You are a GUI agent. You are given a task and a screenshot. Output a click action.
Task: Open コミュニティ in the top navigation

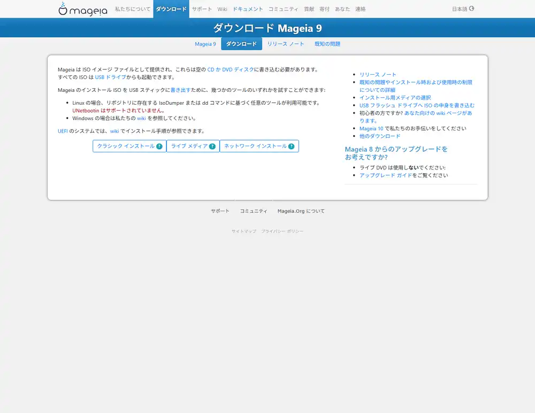283,9
